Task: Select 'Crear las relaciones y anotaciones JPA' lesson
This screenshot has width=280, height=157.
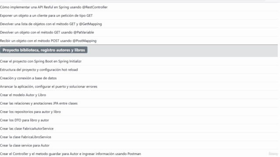Action: (39, 103)
